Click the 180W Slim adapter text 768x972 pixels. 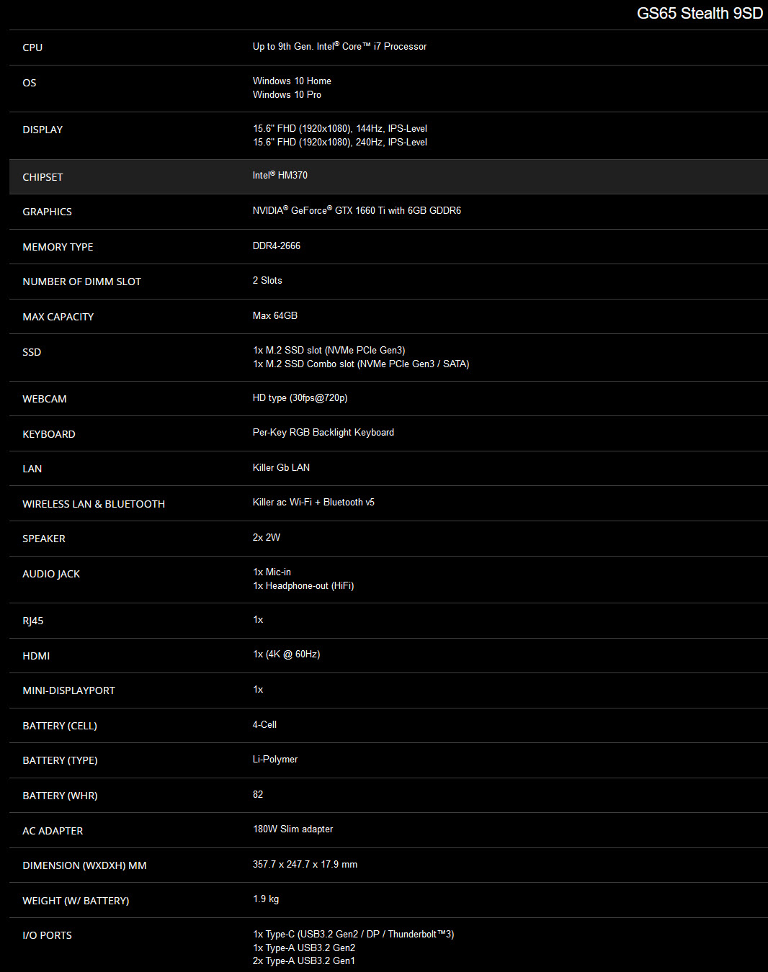point(293,829)
